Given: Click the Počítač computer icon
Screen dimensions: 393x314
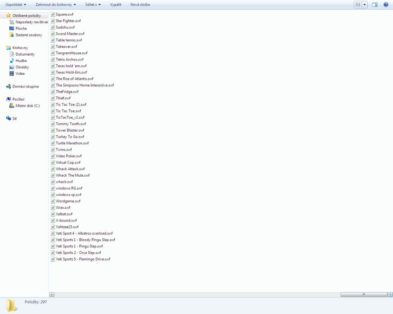Looking at the screenshot, I should pos(9,99).
